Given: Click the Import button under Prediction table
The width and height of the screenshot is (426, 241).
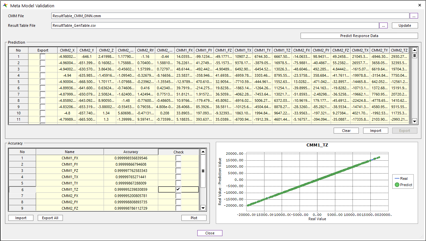Looking at the screenshot, I should click(376, 131).
